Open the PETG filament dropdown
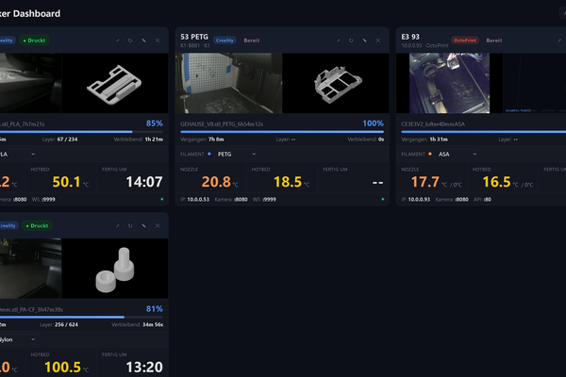Screen dimensions: 566x377 click(237, 154)
